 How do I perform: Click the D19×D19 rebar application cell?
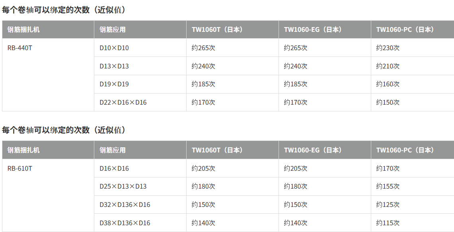[114, 84]
